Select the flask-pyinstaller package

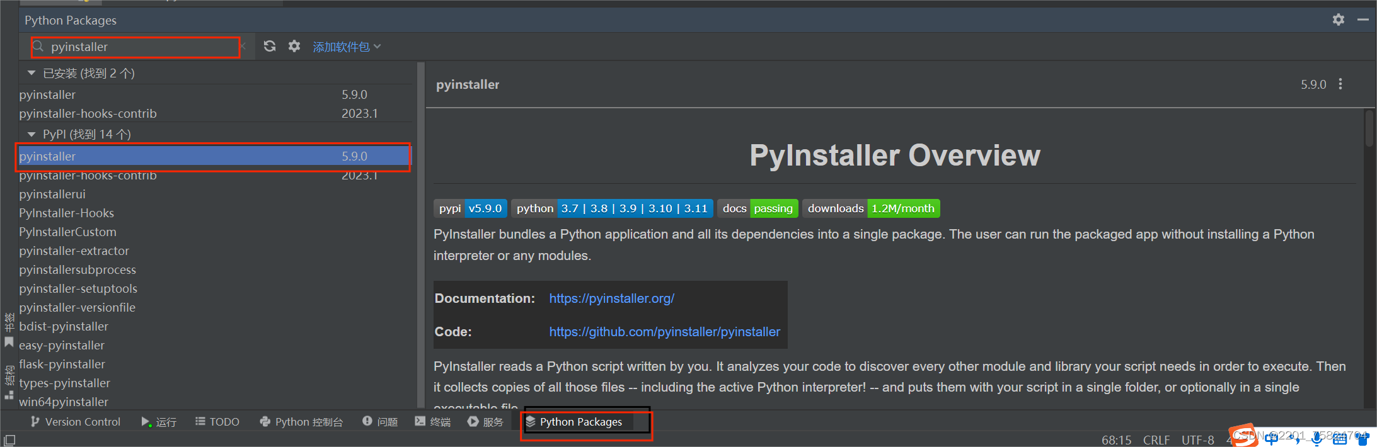(x=215, y=364)
